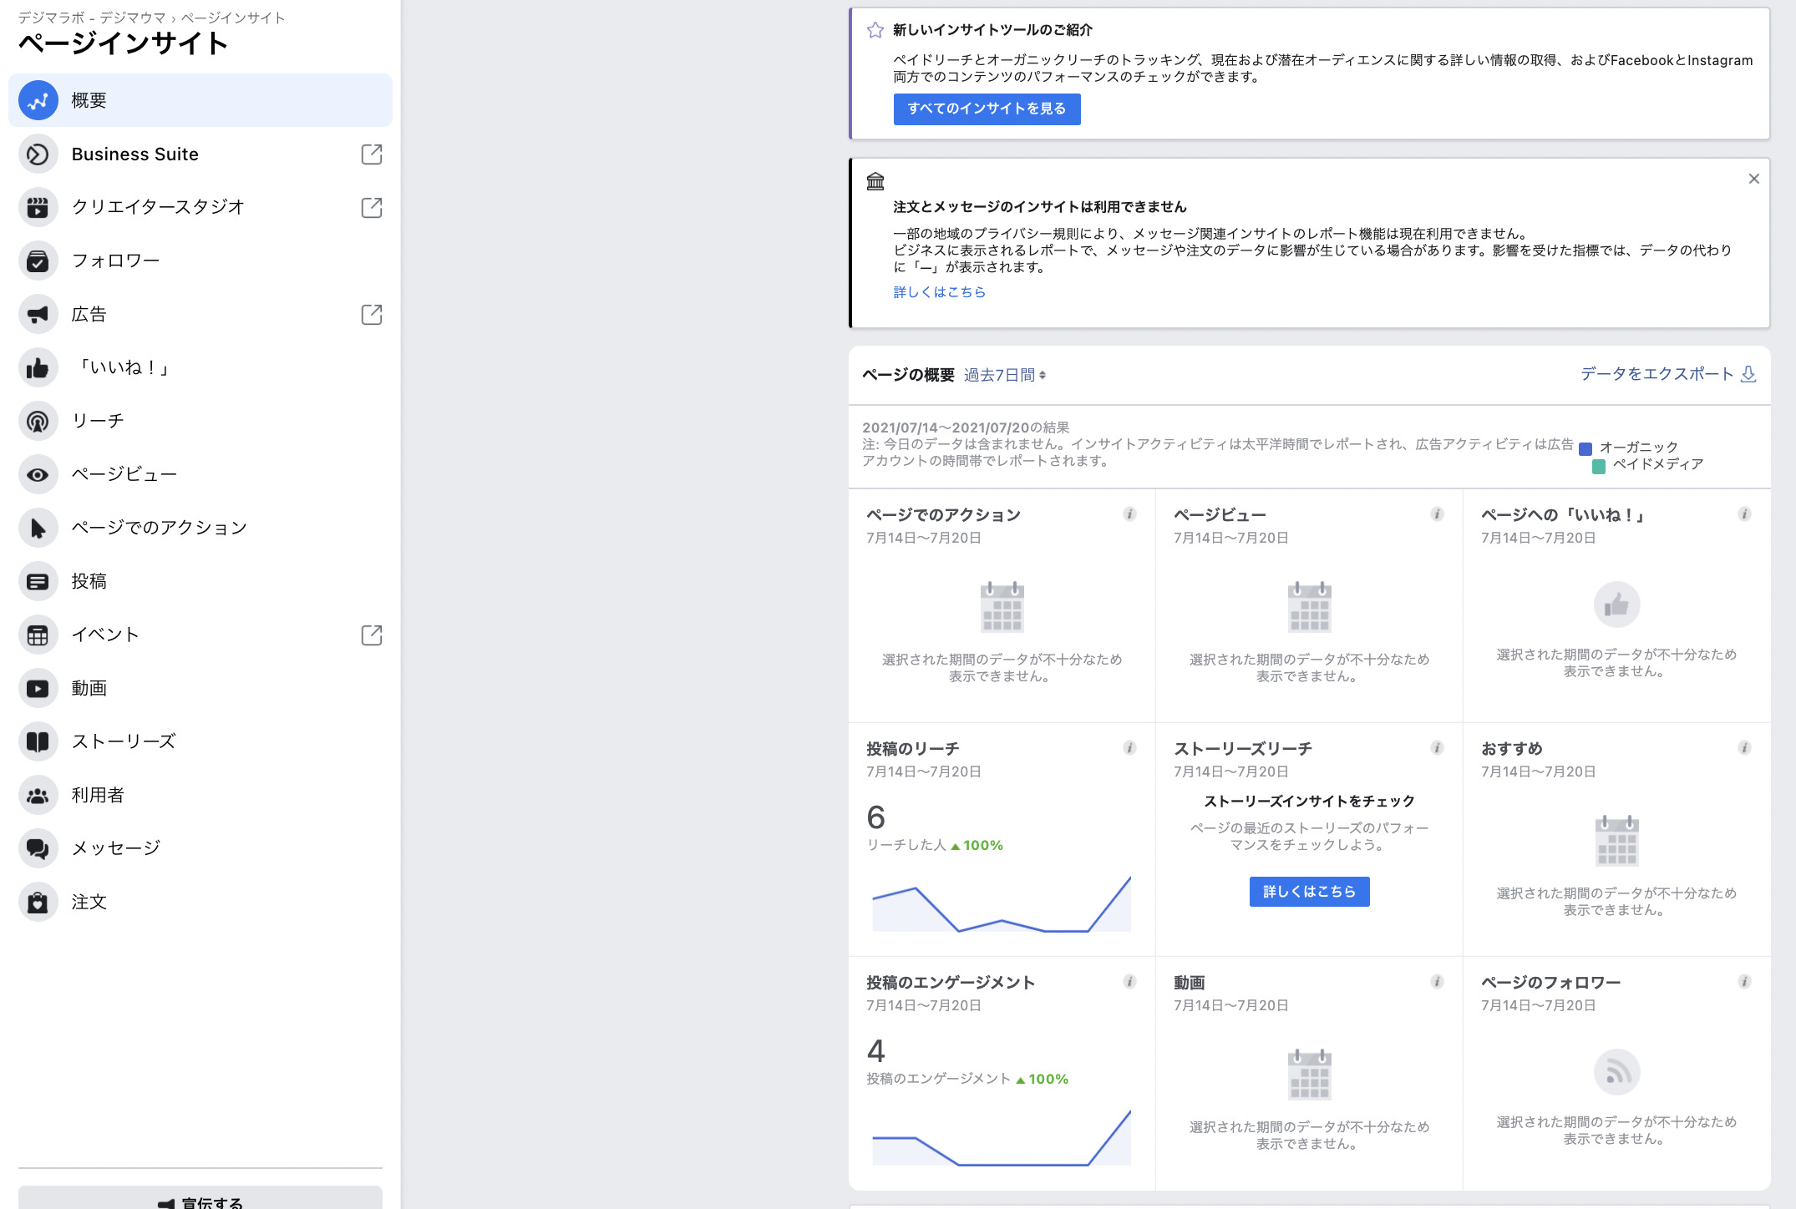Click すべてのインサイトを見る button
This screenshot has height=1209, width=1796.
987,109
